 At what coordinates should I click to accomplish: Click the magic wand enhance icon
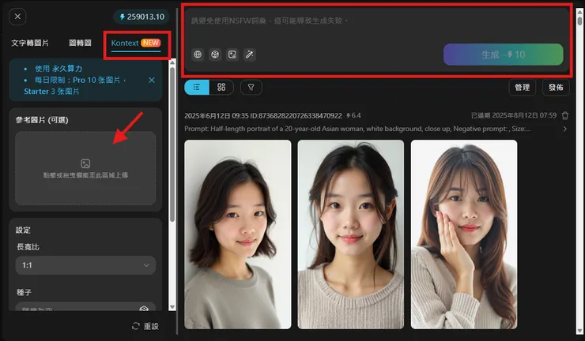[249, 54]
